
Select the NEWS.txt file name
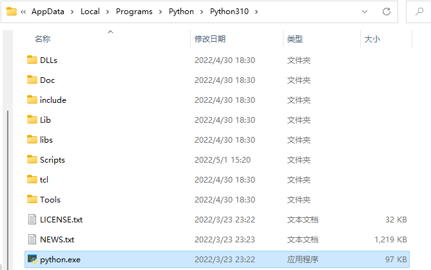[57, 240]
